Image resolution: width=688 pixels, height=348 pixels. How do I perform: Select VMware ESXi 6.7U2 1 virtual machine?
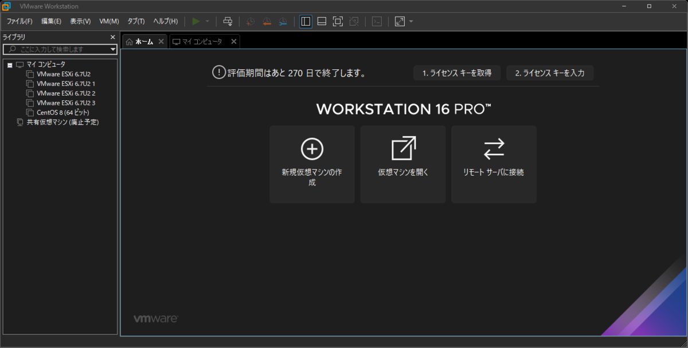pyautogui.click(x=66, y=84)
